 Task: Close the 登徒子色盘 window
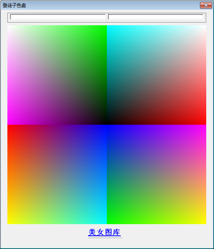[206, 5]
